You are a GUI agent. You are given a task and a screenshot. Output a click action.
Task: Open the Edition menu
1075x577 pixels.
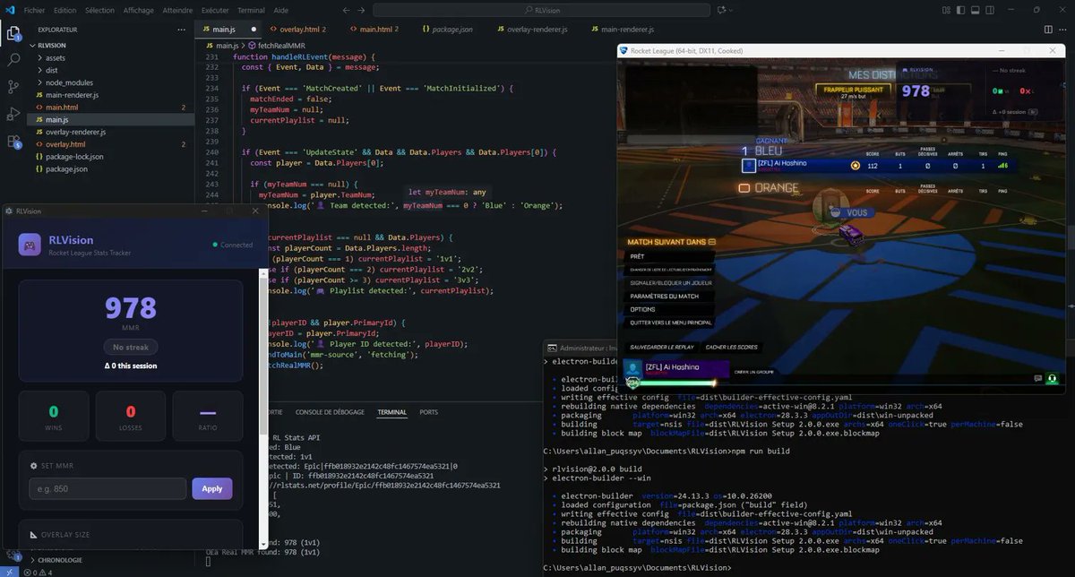click(64, 10)
